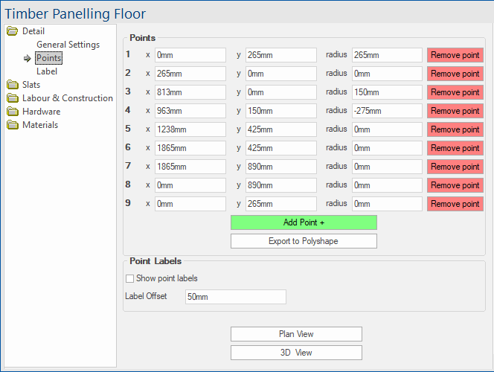Click point 5 x field showing 1238mm
Screen dimensions: 494x372
coord(190,129)
